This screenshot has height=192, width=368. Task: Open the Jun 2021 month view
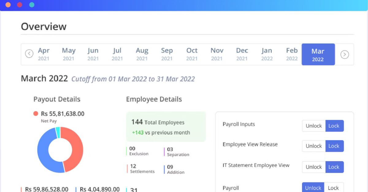click(93, 54)
